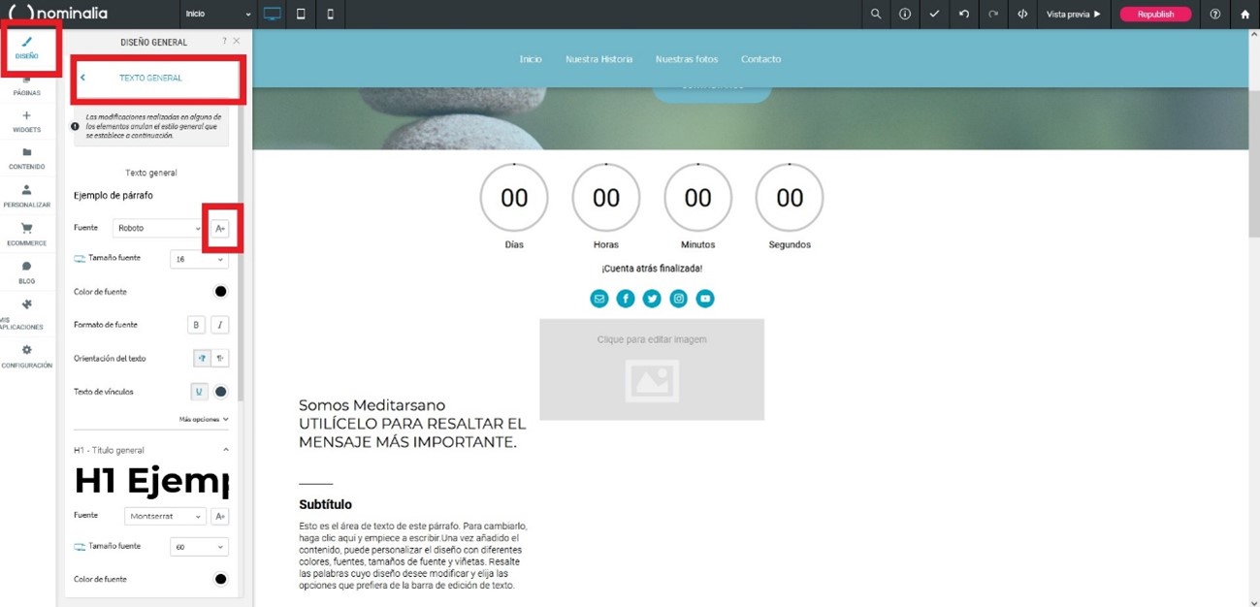Go to home icon in top bar
This screenshot has height=607, width=1260.
[x=1245, y=15]
